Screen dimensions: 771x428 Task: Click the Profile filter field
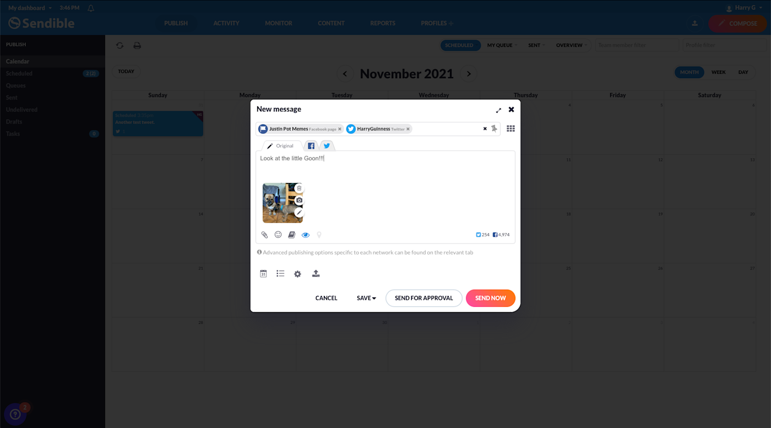[725, 45]
